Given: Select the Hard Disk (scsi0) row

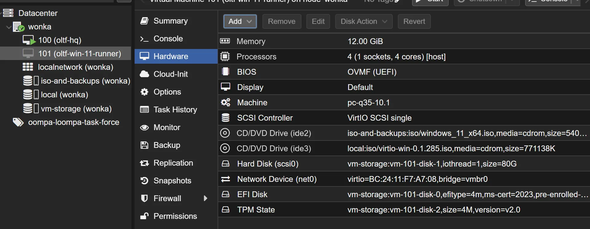Looking at the screenshot, I should (404, 163).
